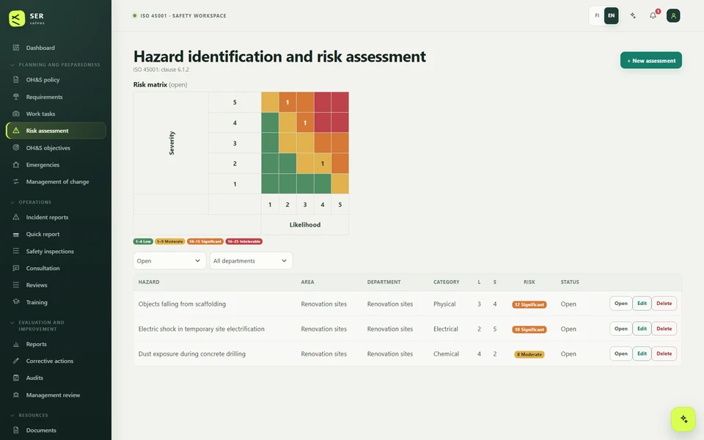Click the OH&S policy document icon
This screenshot has width=704, height=440.
[16, 79]
